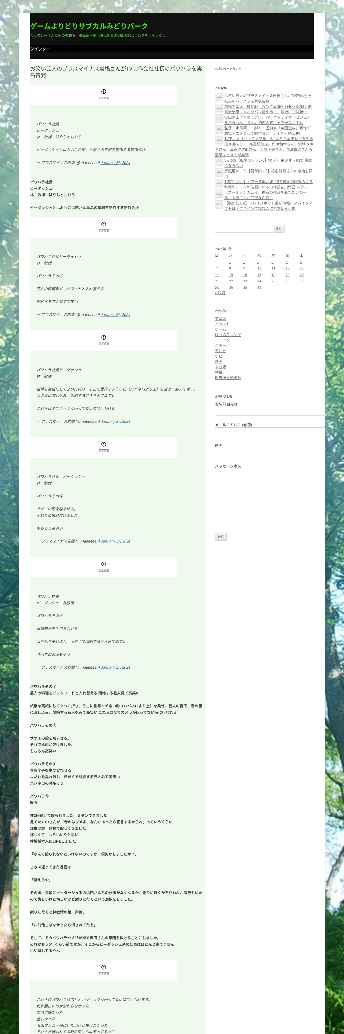Open date link under the ドックフード tweet

tap(115, 315)
